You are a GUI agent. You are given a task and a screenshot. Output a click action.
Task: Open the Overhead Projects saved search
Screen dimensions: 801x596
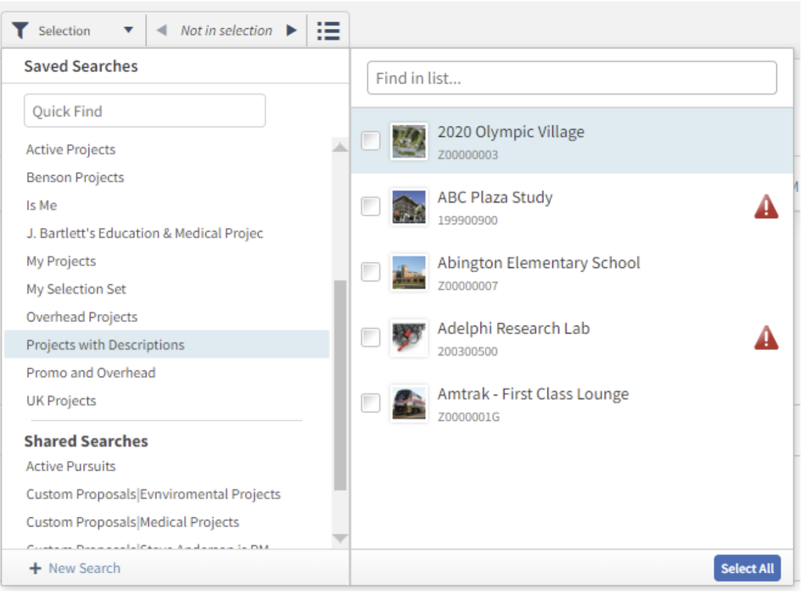pyautogui.click(x=81, y=316)
